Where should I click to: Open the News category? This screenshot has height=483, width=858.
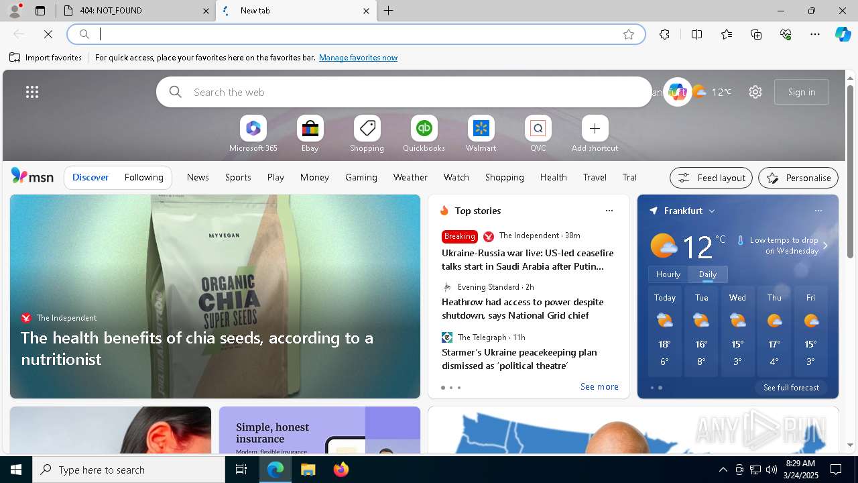click(198, 177)
